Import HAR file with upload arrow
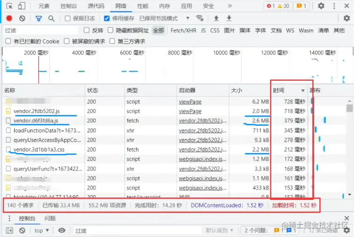 (216, 18)
